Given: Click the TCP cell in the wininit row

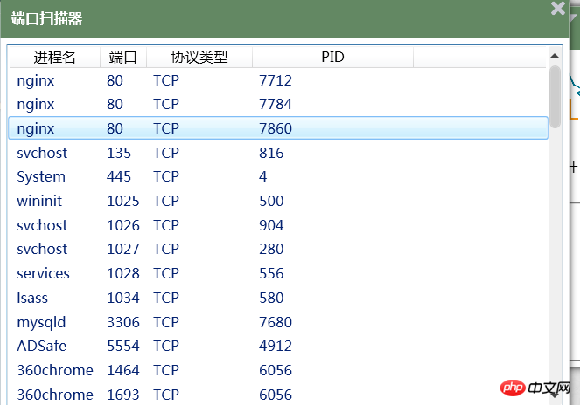Looking at the screenshot, I should (x=166, y=201).
